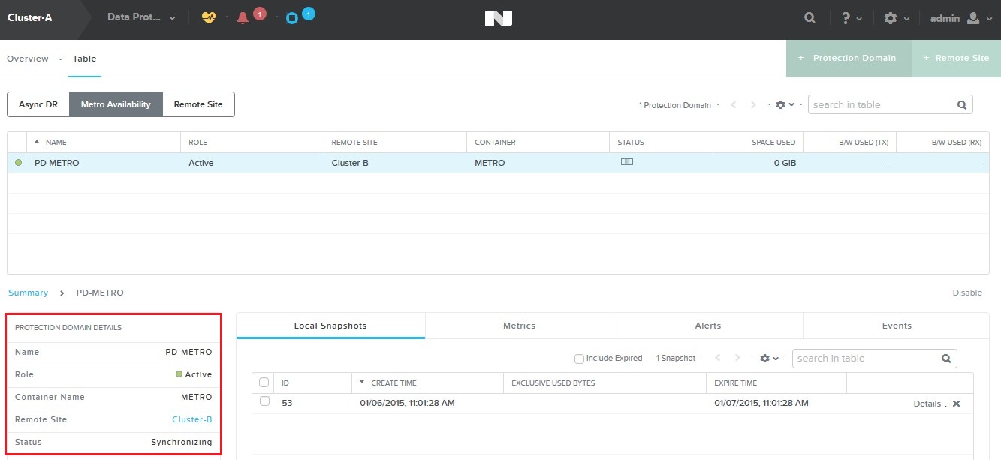Image resolution: width=1001 pixels, height=460 pixels.
Task: Switch to the Async DR tab
Action: click(38, 104)
